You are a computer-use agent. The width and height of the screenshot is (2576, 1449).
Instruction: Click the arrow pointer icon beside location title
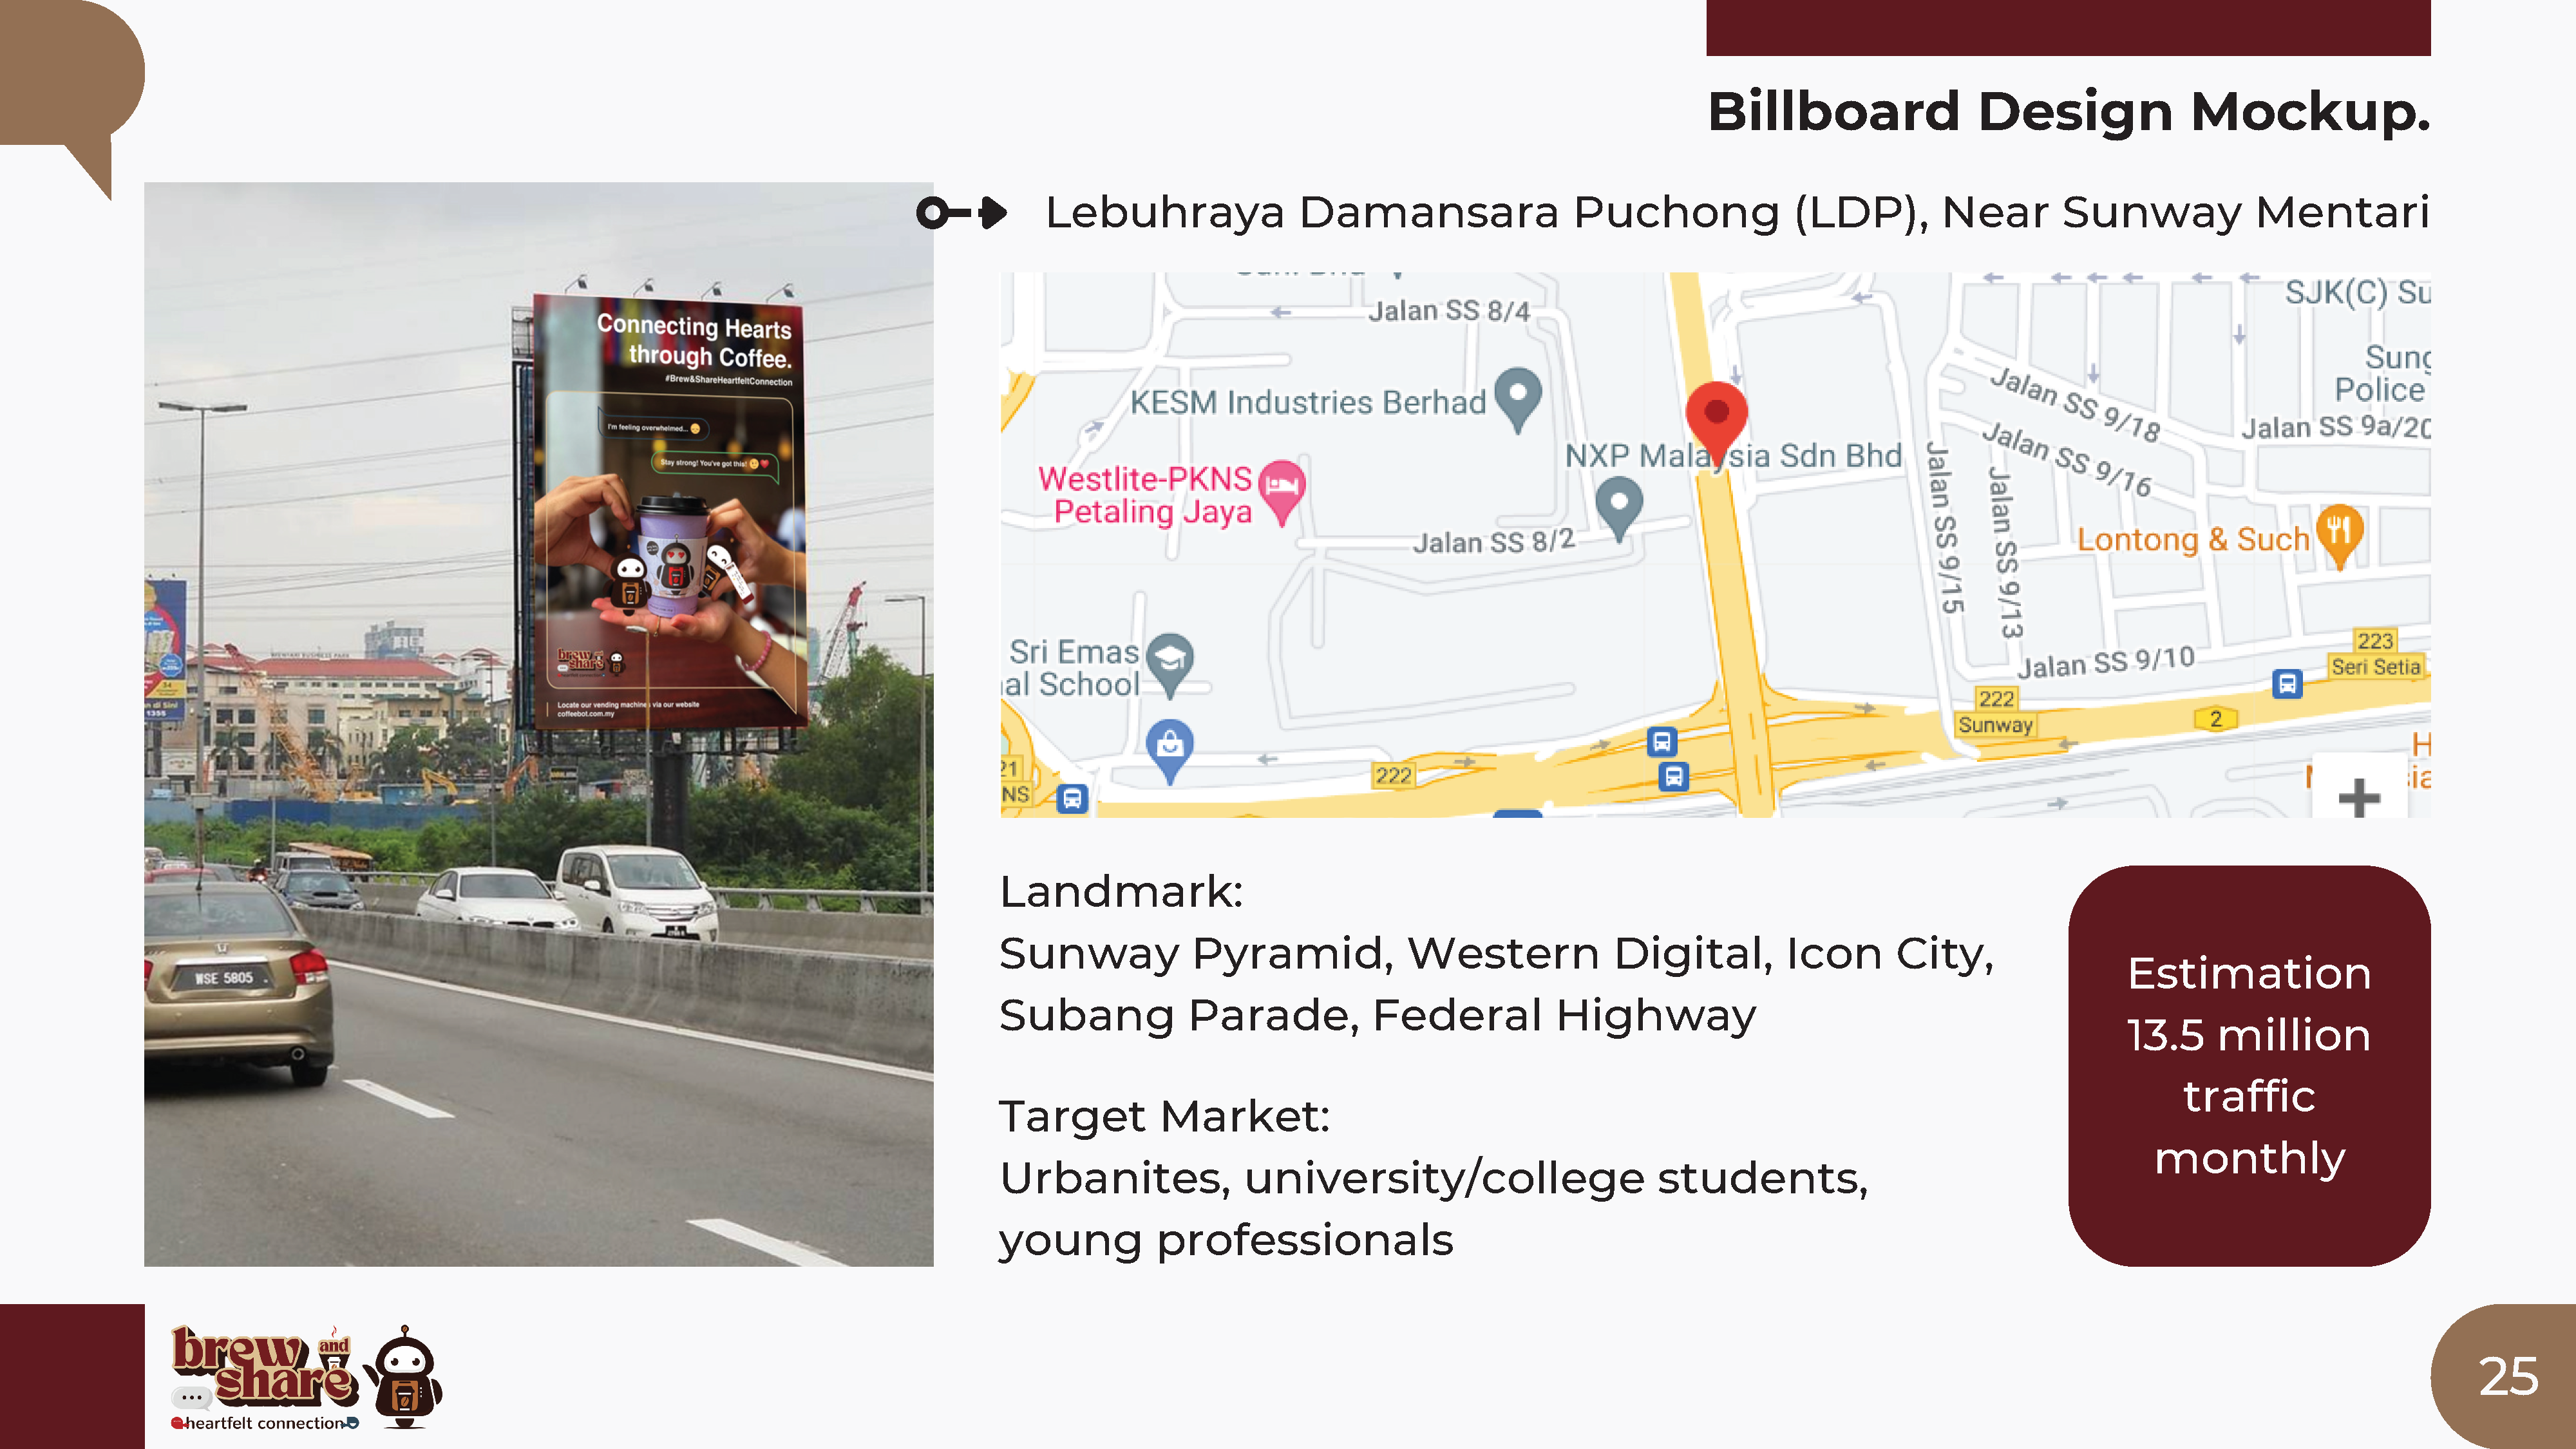point(961,212)
